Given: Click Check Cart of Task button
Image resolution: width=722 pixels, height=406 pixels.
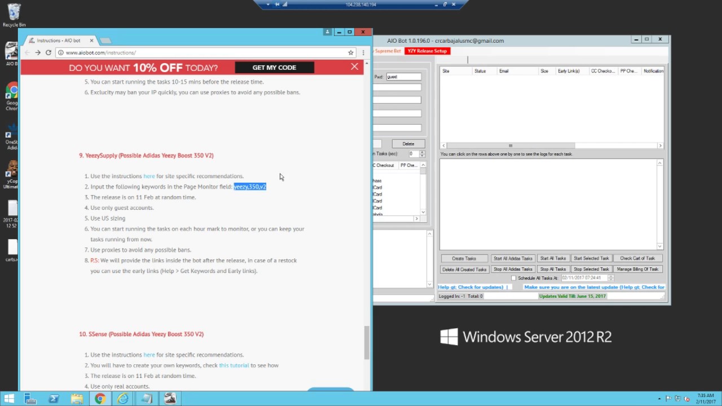Looking at the screenshot, I should [x=637, y=258].
